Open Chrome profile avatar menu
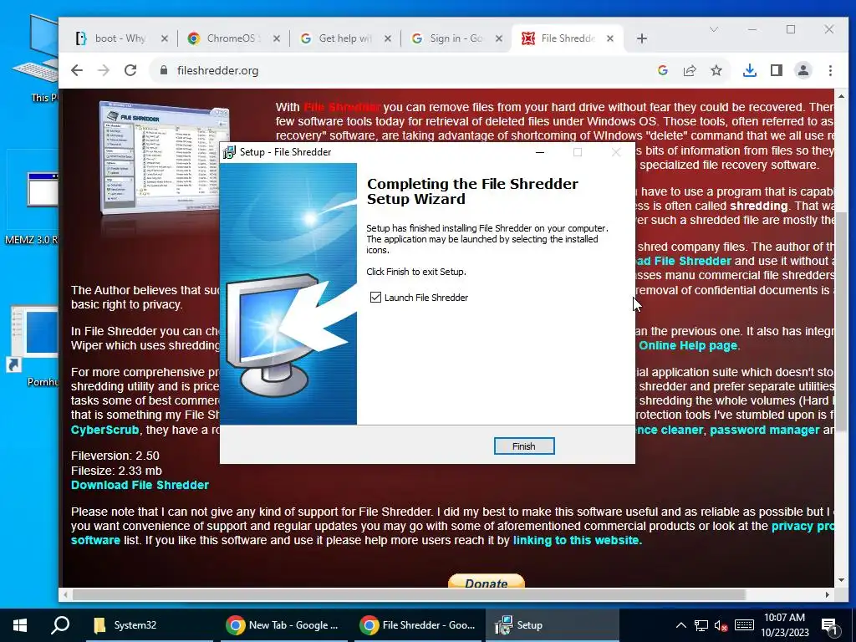Viewport: 856px width, 642px height. tap(803, 70)
